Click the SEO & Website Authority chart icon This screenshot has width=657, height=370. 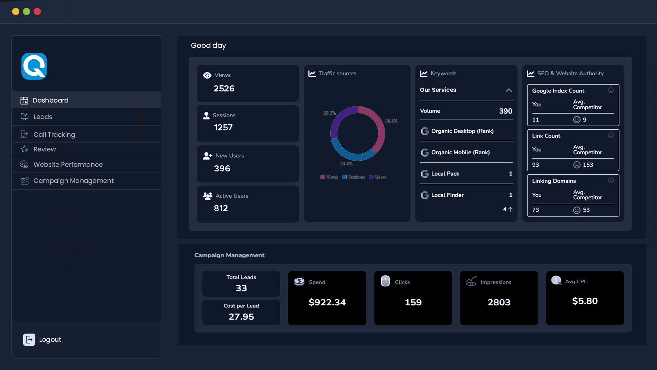coord(531,74)
